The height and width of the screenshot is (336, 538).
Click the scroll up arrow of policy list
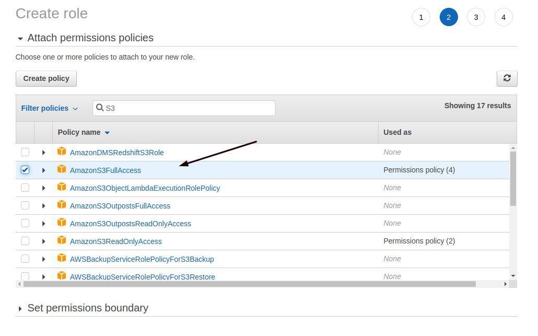(x=513, y=148)
